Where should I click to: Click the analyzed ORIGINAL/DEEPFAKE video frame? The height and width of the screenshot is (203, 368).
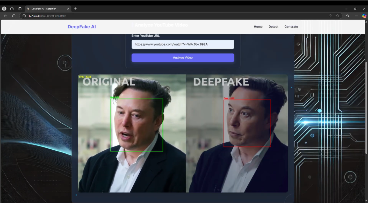pos(183,134)
